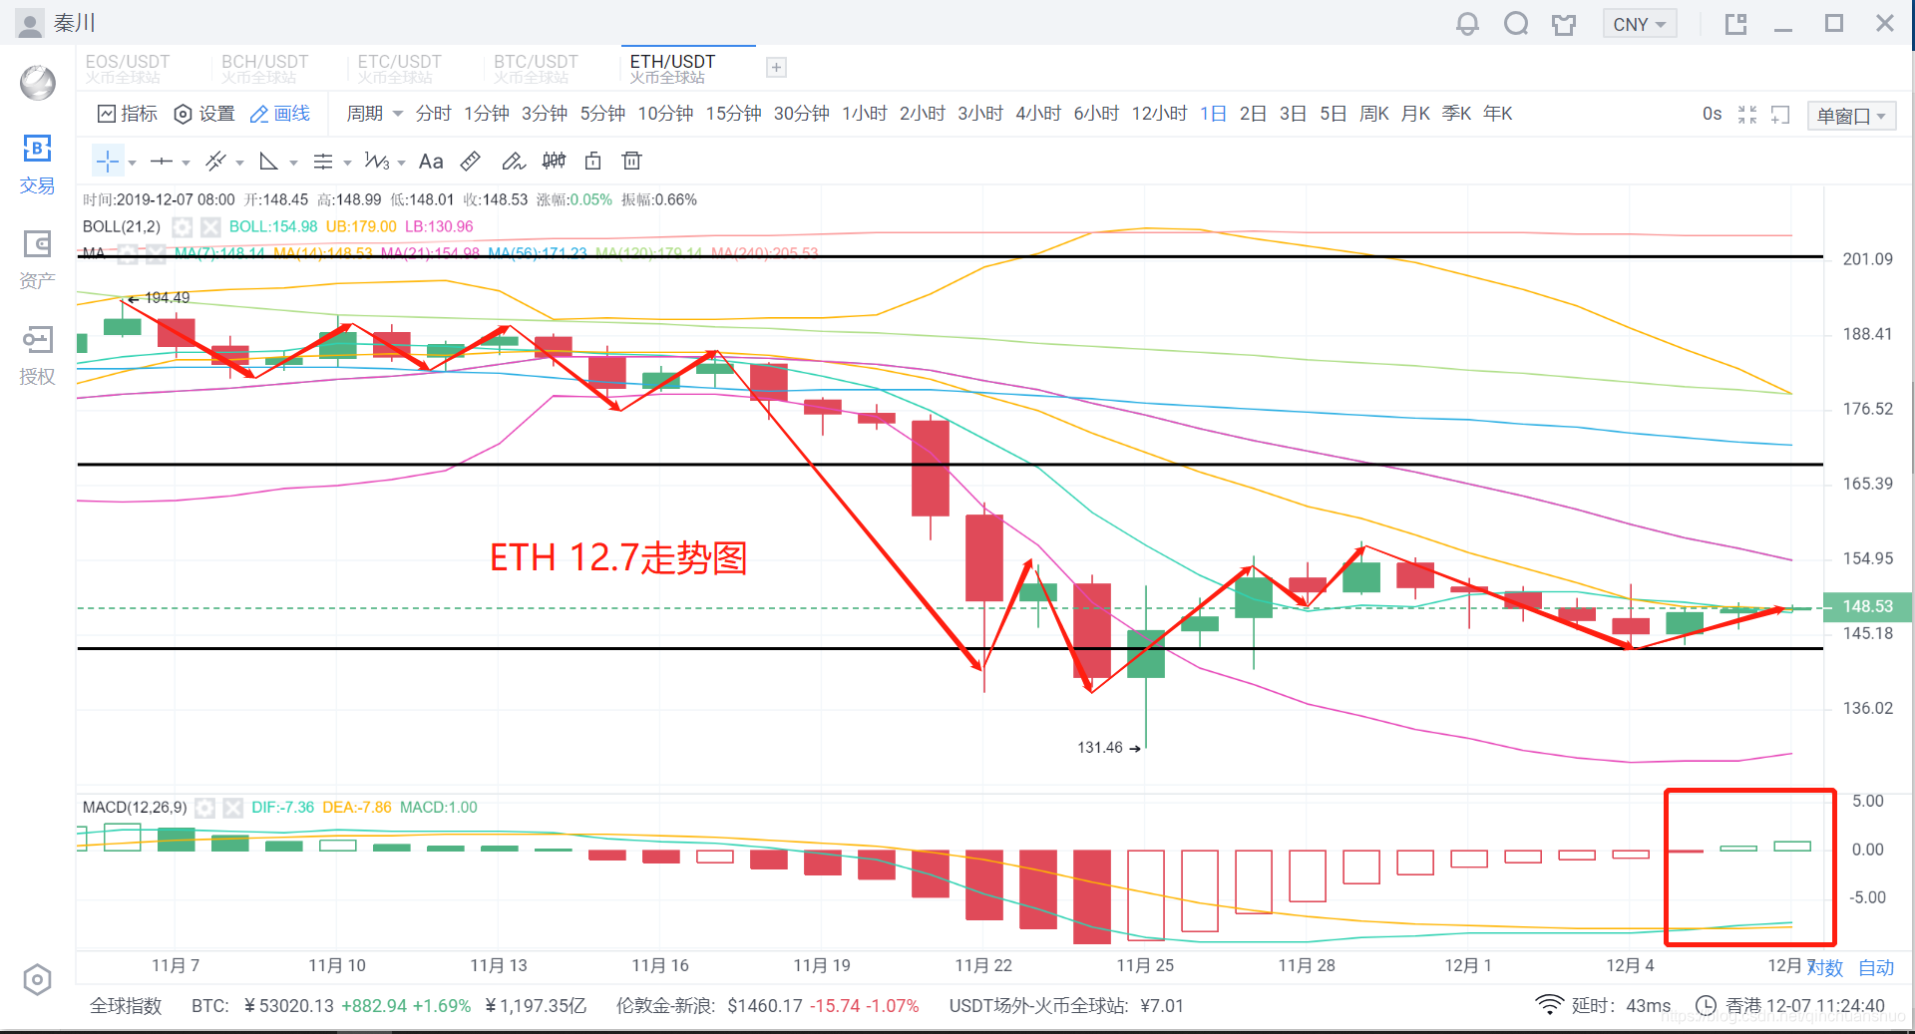Image resolution: width=1915 pixels, height=1034 pixels.
Task: Expand the CNY currency dropdown
Action: pyautogui.click(x=1640, y=24)
